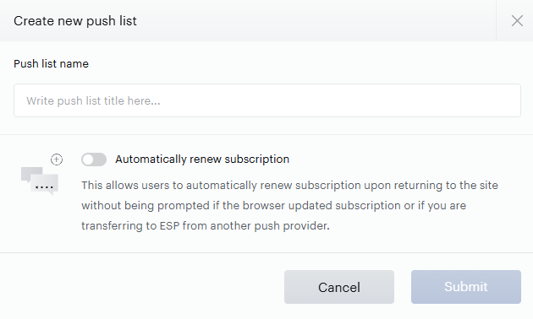This screenshot has height=319, width=533.
Task: Focus the push list title input field
Action: (x=267, y=100)
